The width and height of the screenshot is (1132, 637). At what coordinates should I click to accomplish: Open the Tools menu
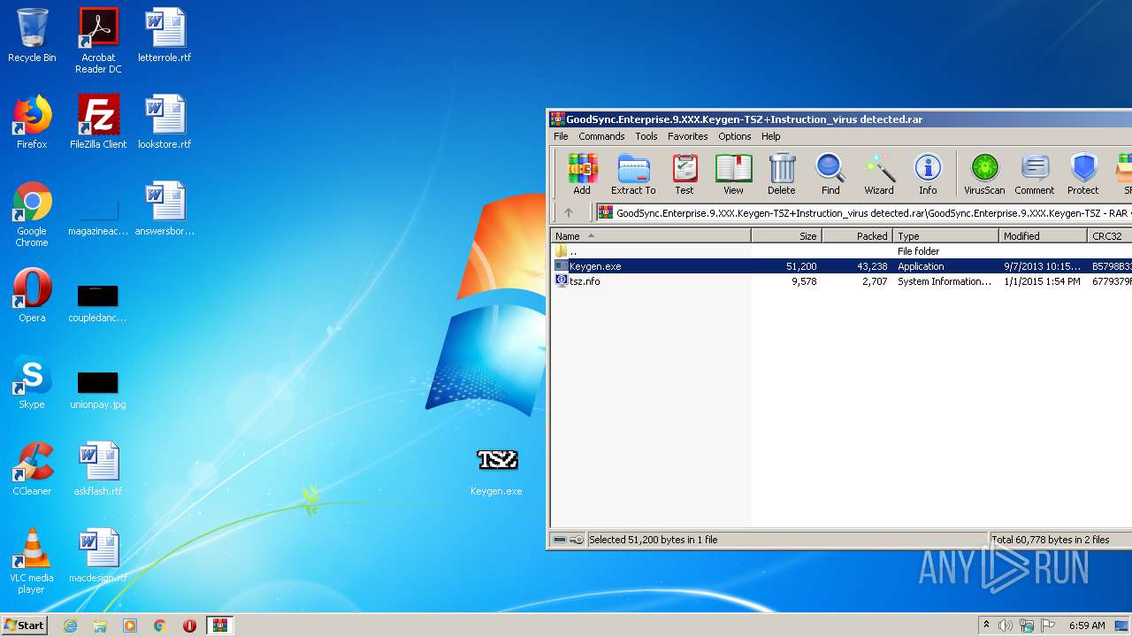pyautogui.click(x=646, y=136)
